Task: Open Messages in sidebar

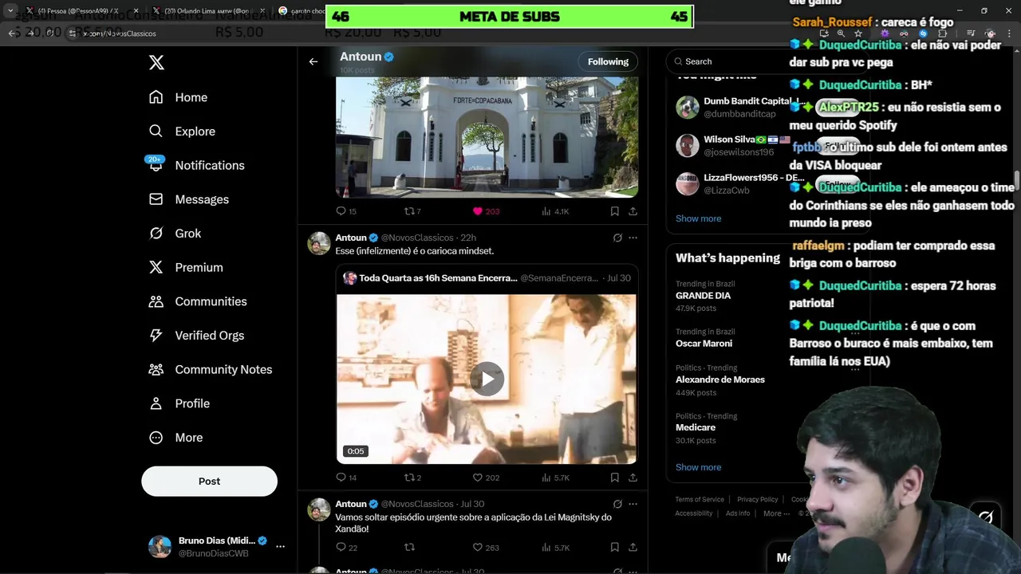Action: [x=190, y=199]
